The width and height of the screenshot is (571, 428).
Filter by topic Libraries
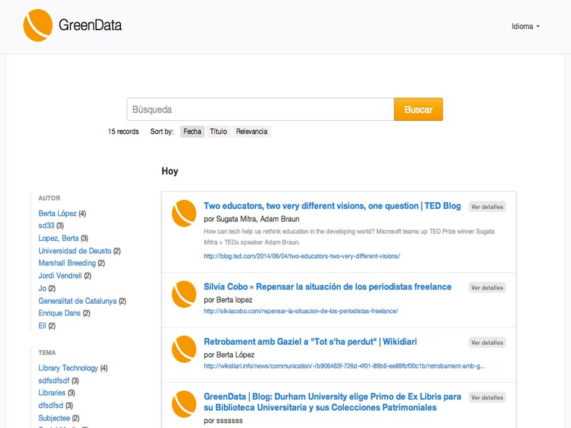52,393
